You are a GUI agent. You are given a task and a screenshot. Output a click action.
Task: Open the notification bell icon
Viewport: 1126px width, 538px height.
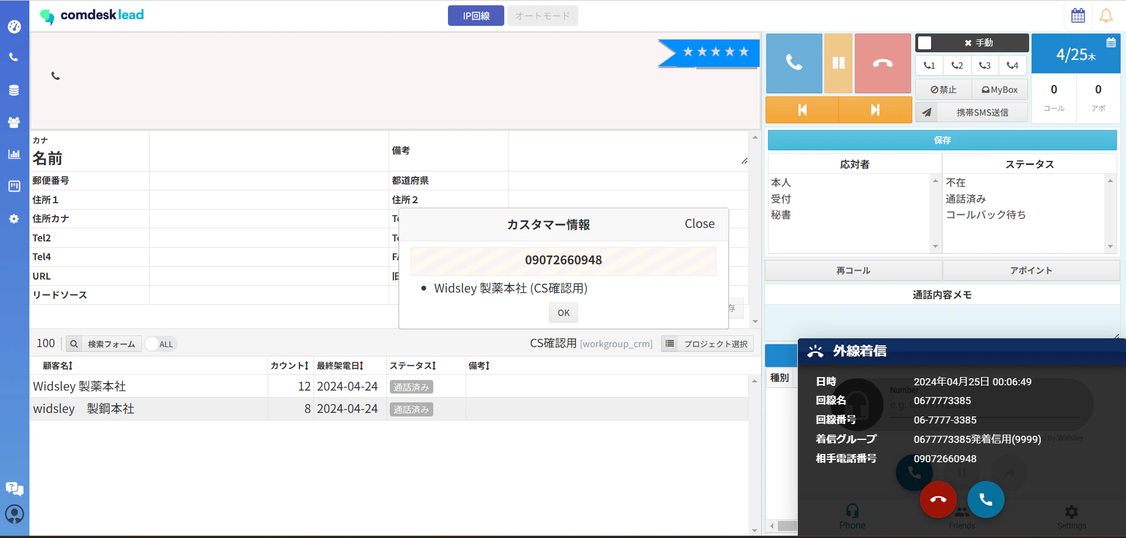pos(1106,15)
